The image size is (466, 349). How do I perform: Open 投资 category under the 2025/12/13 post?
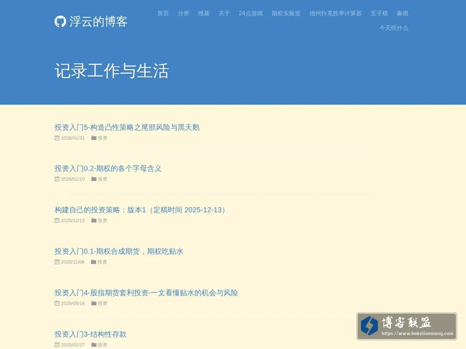click(x=103, y=221)
